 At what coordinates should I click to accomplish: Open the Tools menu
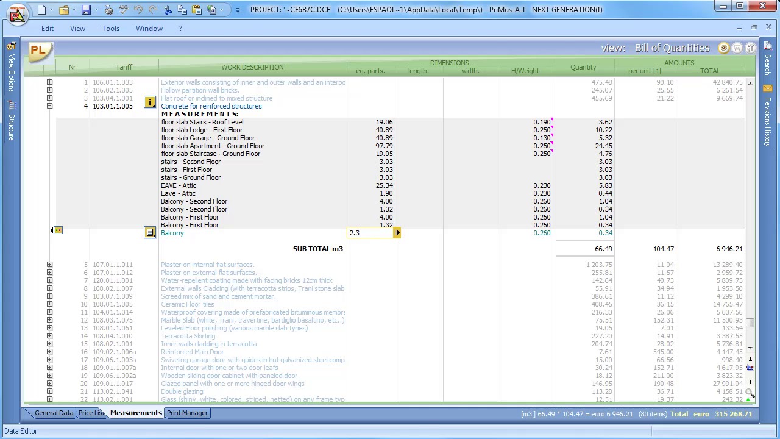[111, 29]
